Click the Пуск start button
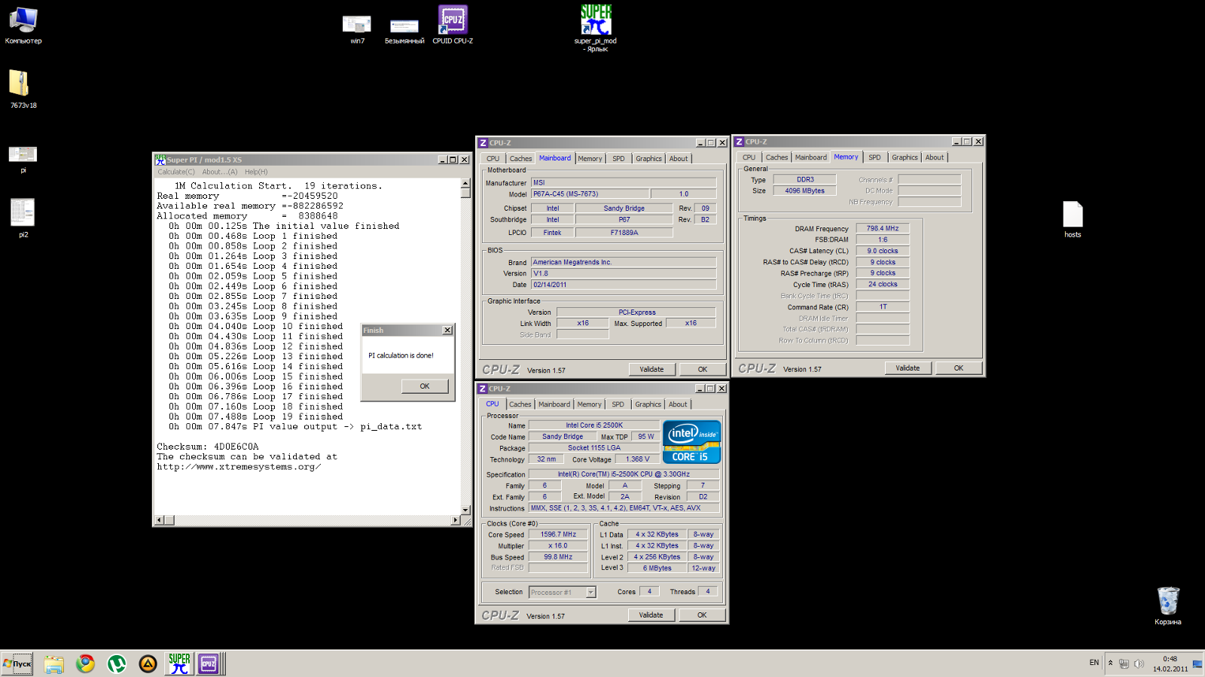Viewport: 1205px width, 677px height. [x=17, y=663]
